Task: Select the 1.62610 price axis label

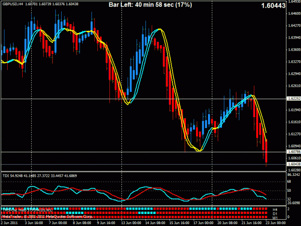Action: coord(294,86)
